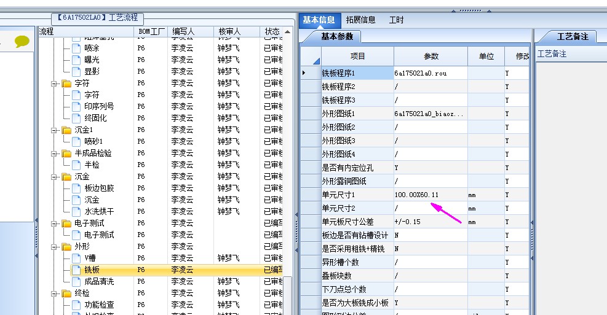Click the 是否有内定位孔 value Y
The width and height of the screenshot is (607, 315).
coord(397,168)
